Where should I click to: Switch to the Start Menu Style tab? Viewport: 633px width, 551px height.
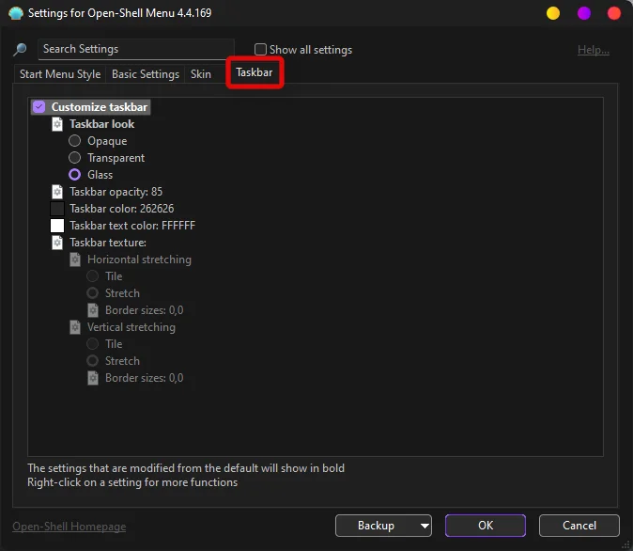(x=59, y=74)
